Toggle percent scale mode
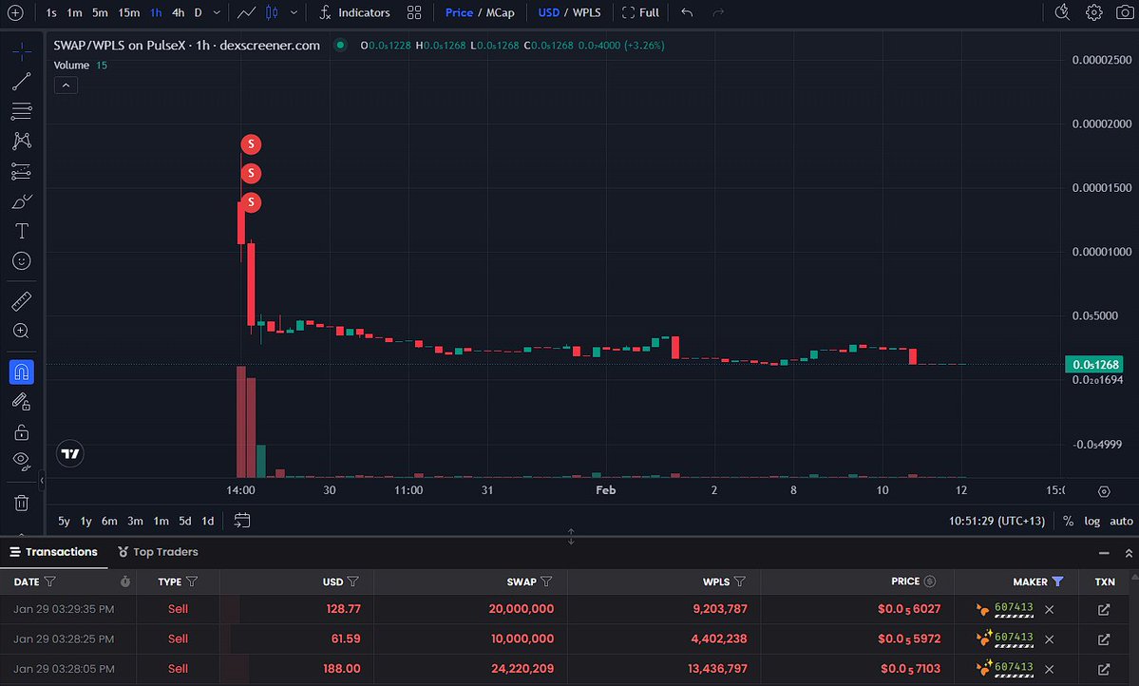 click(x=1068, y=521)
